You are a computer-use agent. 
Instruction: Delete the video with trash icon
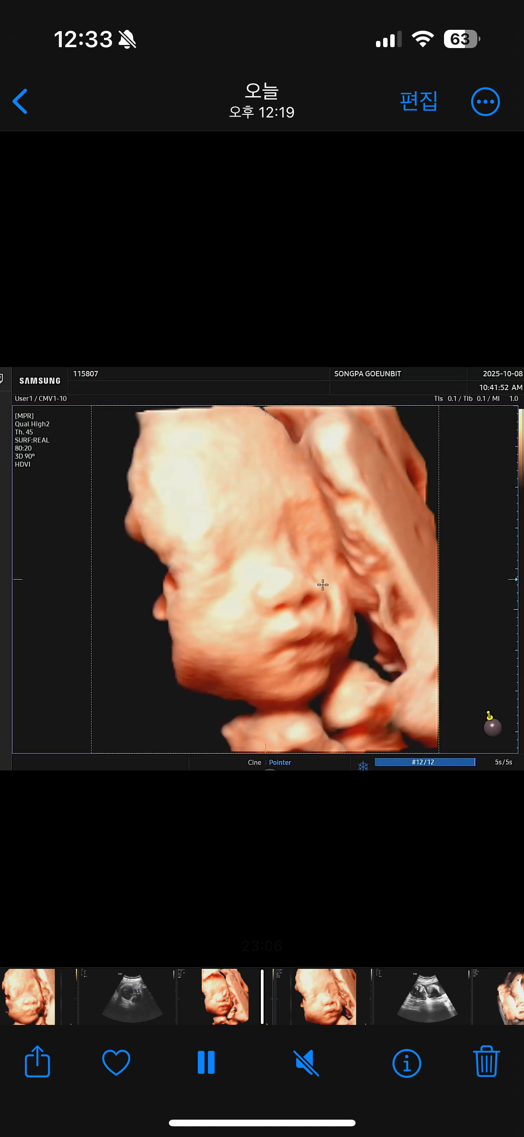tap(486, 1062)
